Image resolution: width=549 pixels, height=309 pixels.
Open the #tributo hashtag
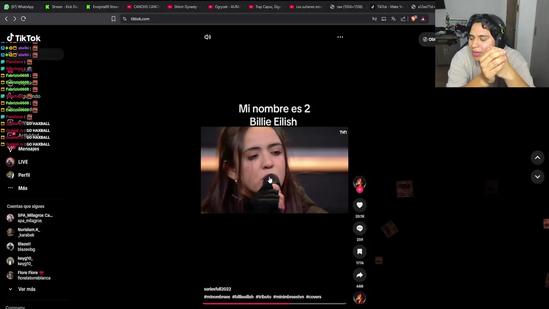[x=263, y=297]
